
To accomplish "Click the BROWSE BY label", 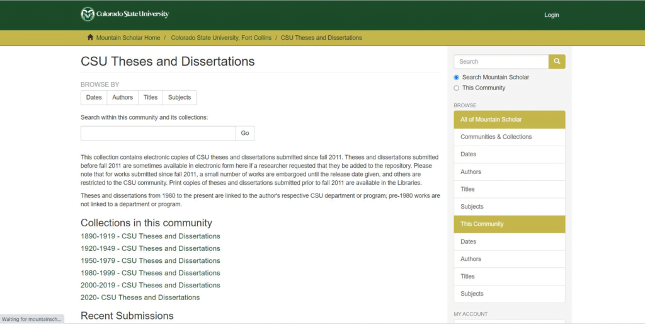I will pyautogui.click(x=100, y=84).
